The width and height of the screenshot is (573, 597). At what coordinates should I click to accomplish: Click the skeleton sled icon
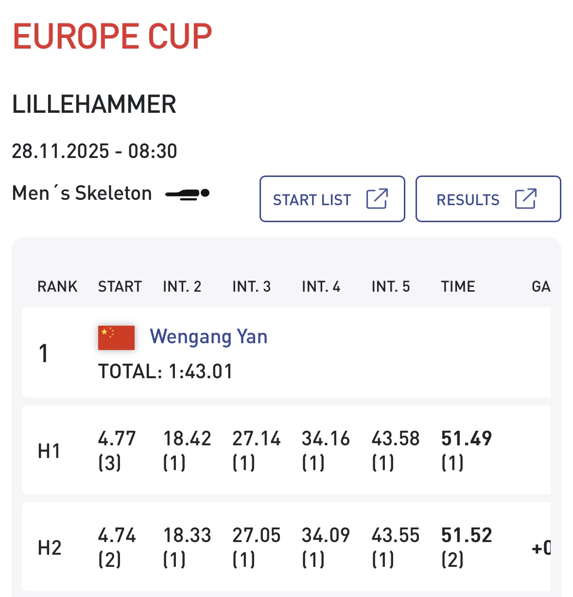coord(187,194)
